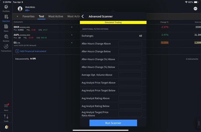
Task: Open the Trade arrows icon
Action: click(6, 118)
